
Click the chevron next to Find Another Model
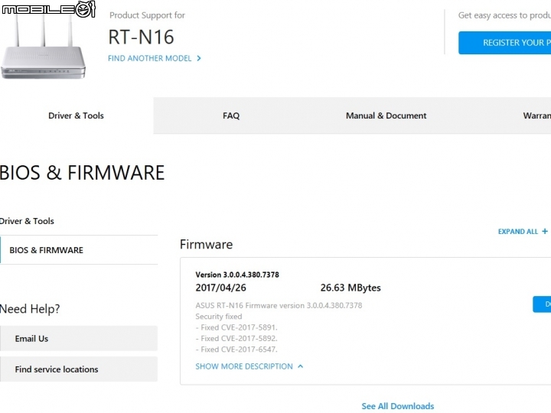pyautogui.click(x=199, y=58)
